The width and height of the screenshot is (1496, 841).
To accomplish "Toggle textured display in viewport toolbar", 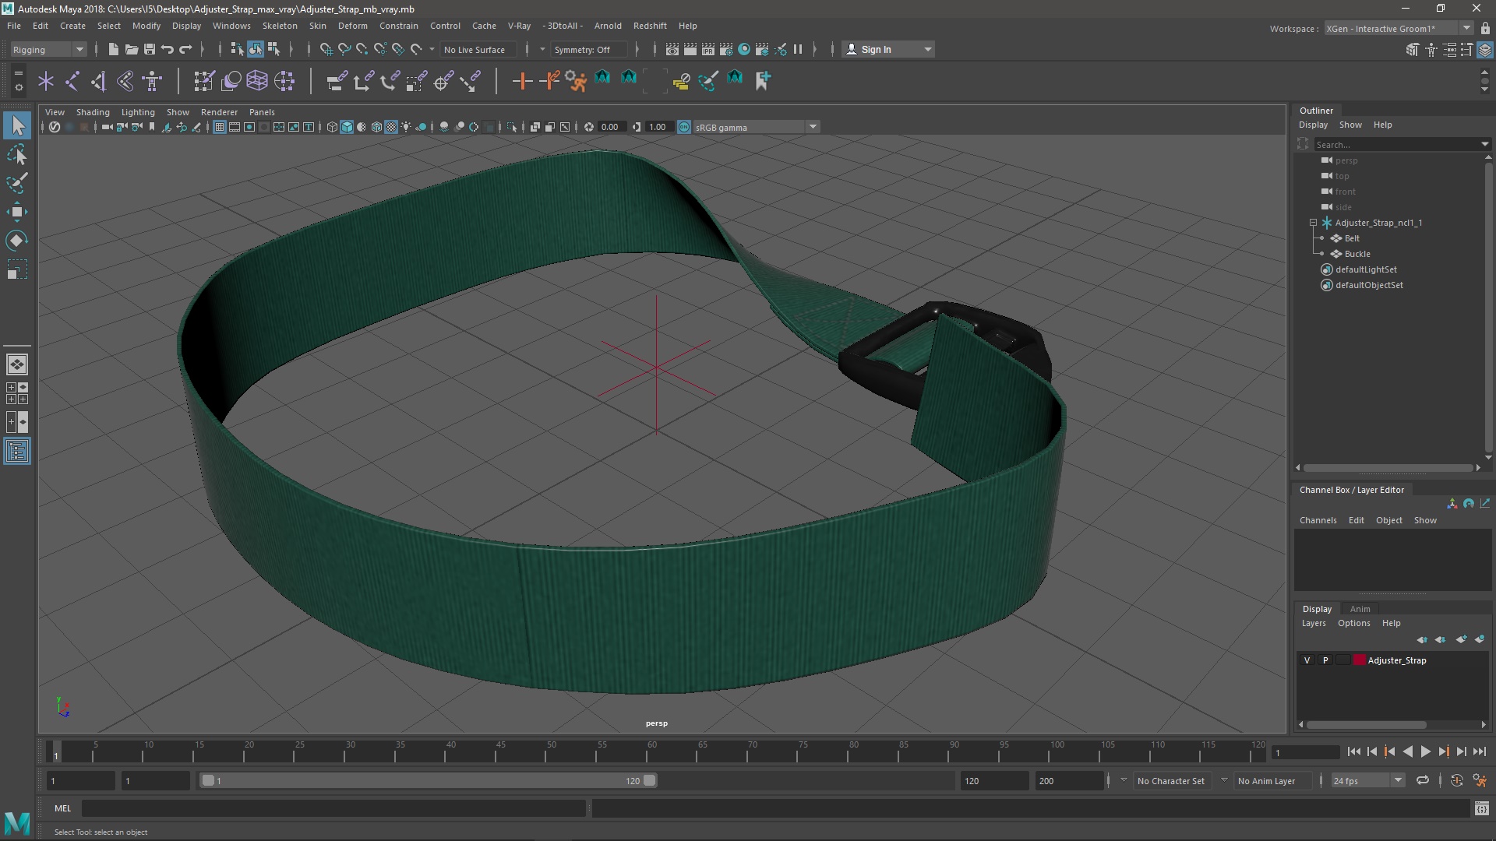I will (x=391, y=127).
